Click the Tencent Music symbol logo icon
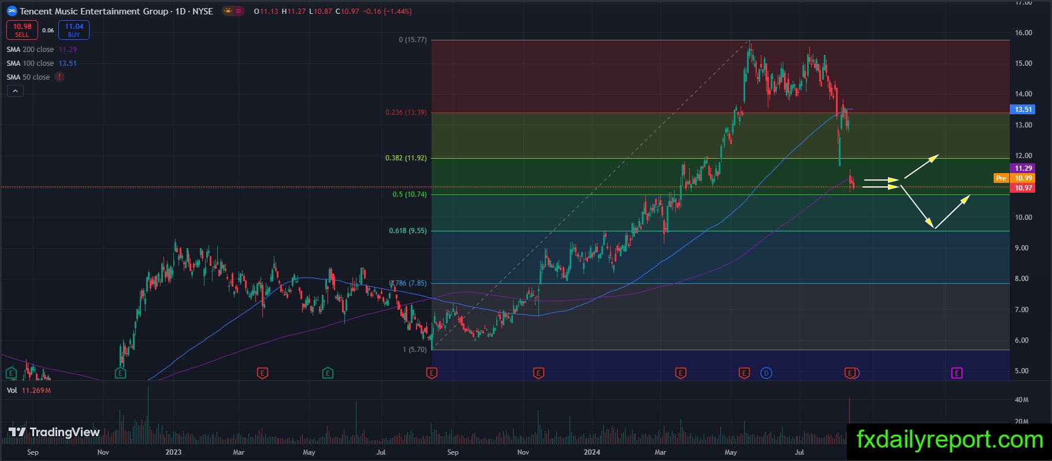The height and width of the screenshot is (461, 1052). pyautogui.click(x=12, y=11)
